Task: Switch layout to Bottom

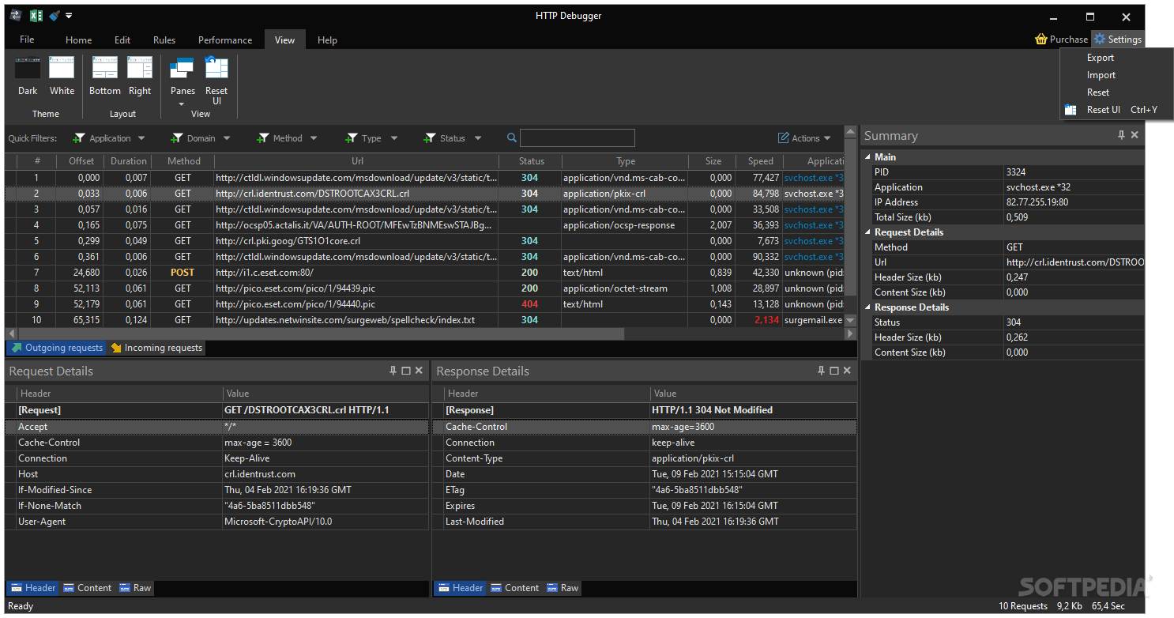Action: 105,76
